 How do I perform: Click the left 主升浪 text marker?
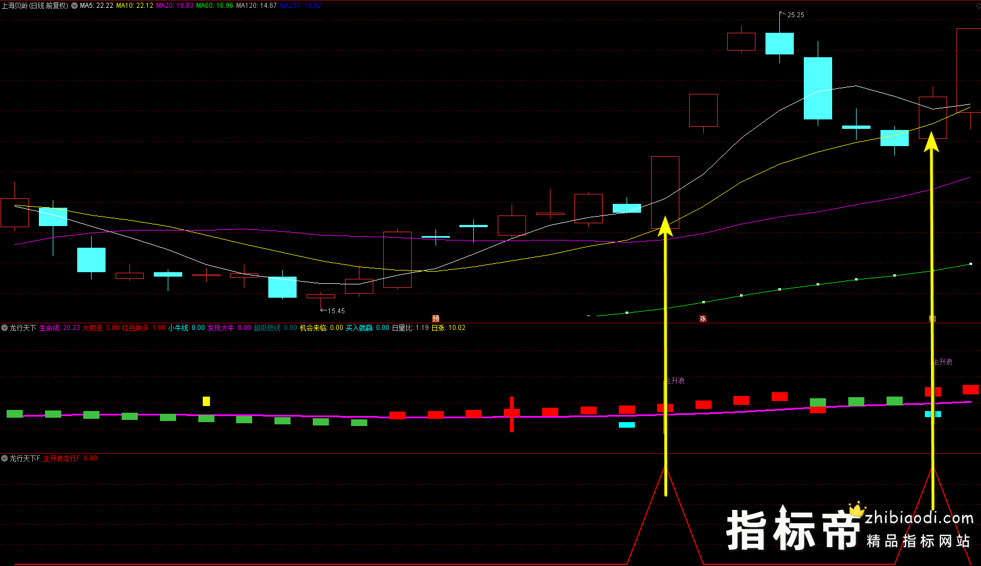(x=675, y=380)
